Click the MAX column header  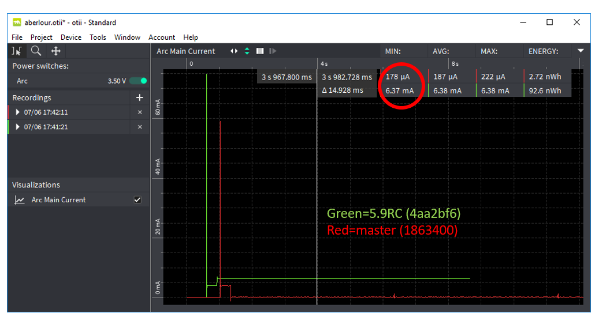pyautogui.click(x=489, y=51)
